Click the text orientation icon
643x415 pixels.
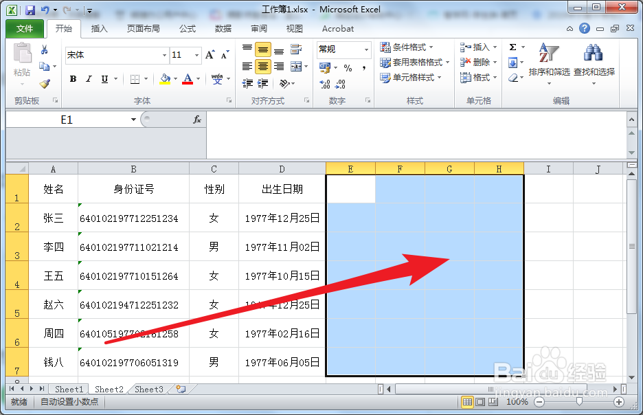[284, 84]
